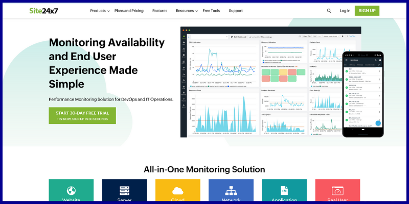Image resolution: width=409 pixels, height=204 pixels.
Task: Click the network topology icon on Network card
Action: tap(231, 191)
